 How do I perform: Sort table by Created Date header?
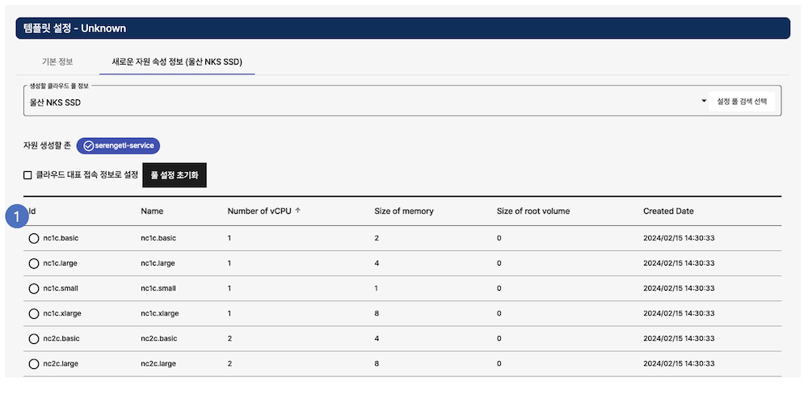667,212
